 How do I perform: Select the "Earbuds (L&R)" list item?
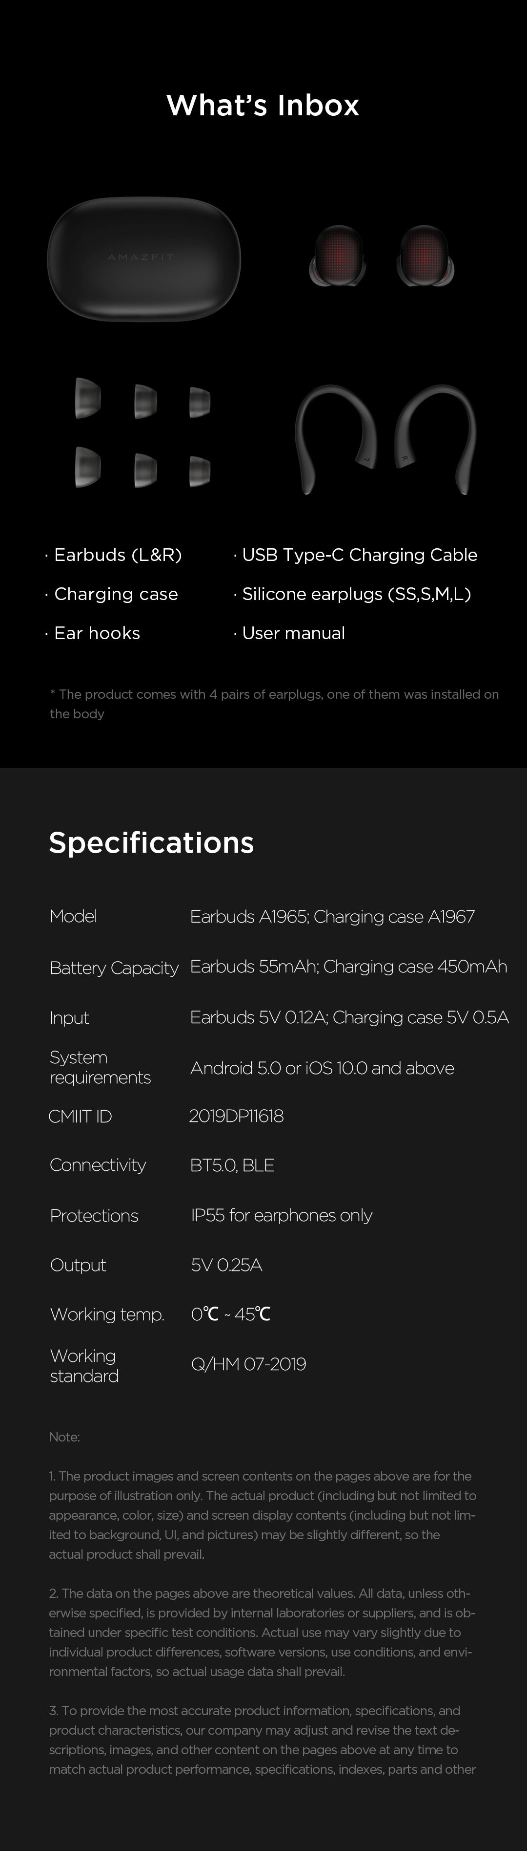tap(118, 555)
